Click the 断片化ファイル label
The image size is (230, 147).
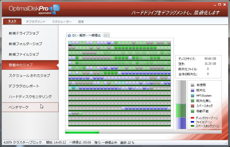pos(188,69)
